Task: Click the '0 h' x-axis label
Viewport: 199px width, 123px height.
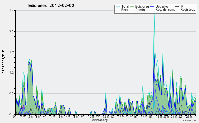Action: (x=15, y=116)
